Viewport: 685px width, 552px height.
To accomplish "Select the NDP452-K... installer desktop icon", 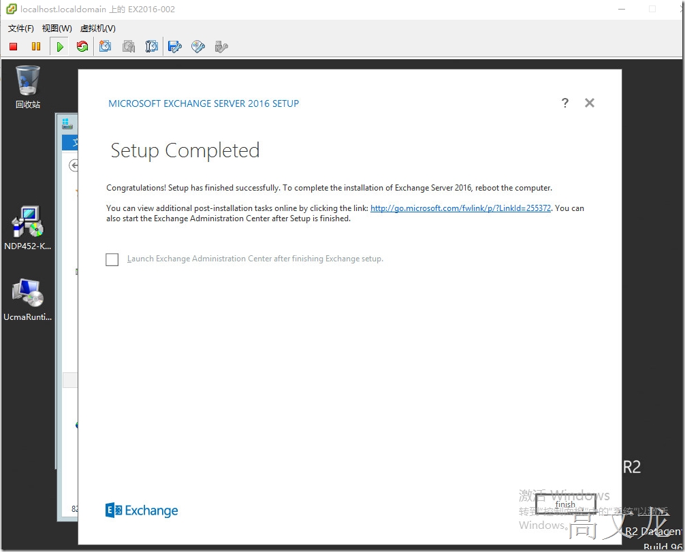I will 27,228.
